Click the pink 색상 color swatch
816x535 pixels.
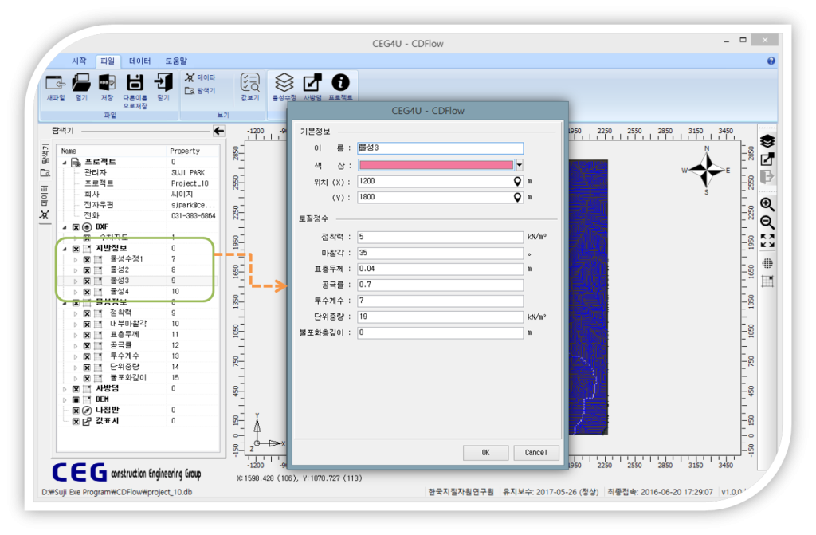tap(436, 165)
